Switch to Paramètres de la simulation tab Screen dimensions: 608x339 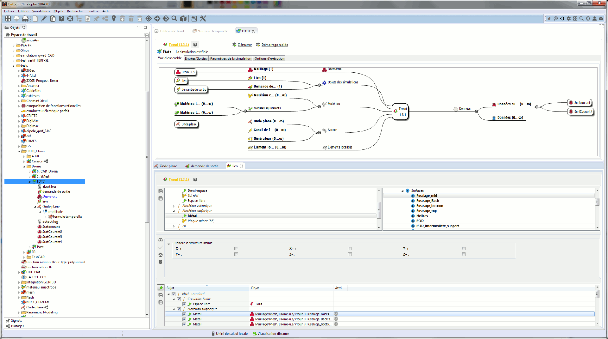(x=231, y=58)
